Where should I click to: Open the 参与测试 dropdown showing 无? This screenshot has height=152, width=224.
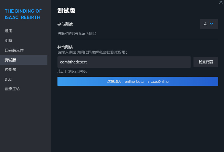(x=209, y=24)
